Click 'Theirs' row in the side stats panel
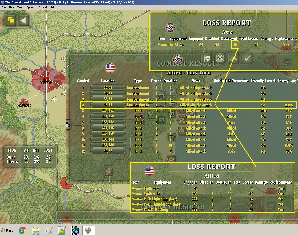Image resolution: width=298 pixels, height=236 pixels. (x=29, y=162)
